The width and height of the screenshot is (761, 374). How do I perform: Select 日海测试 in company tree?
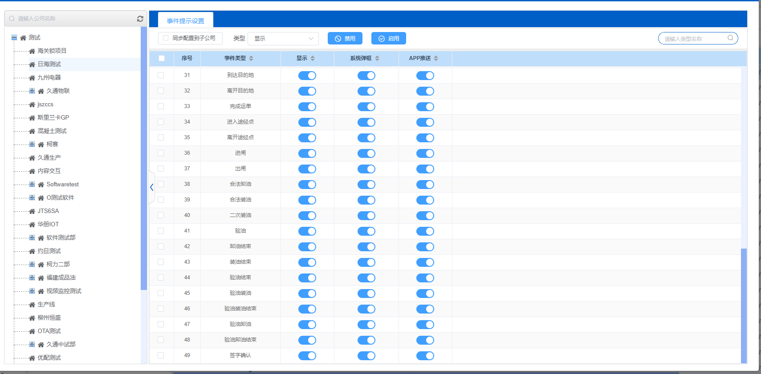coord(49,64)
